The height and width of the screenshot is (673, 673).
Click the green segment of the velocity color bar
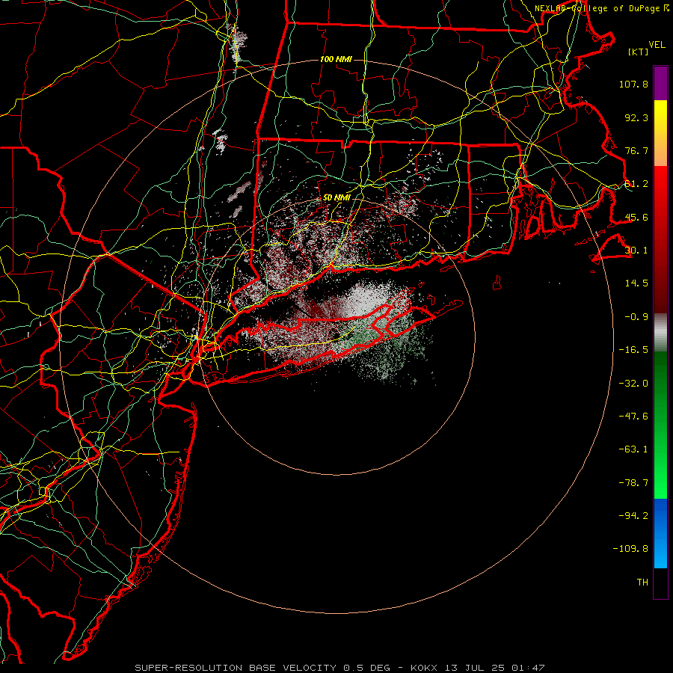pos(660,425)
